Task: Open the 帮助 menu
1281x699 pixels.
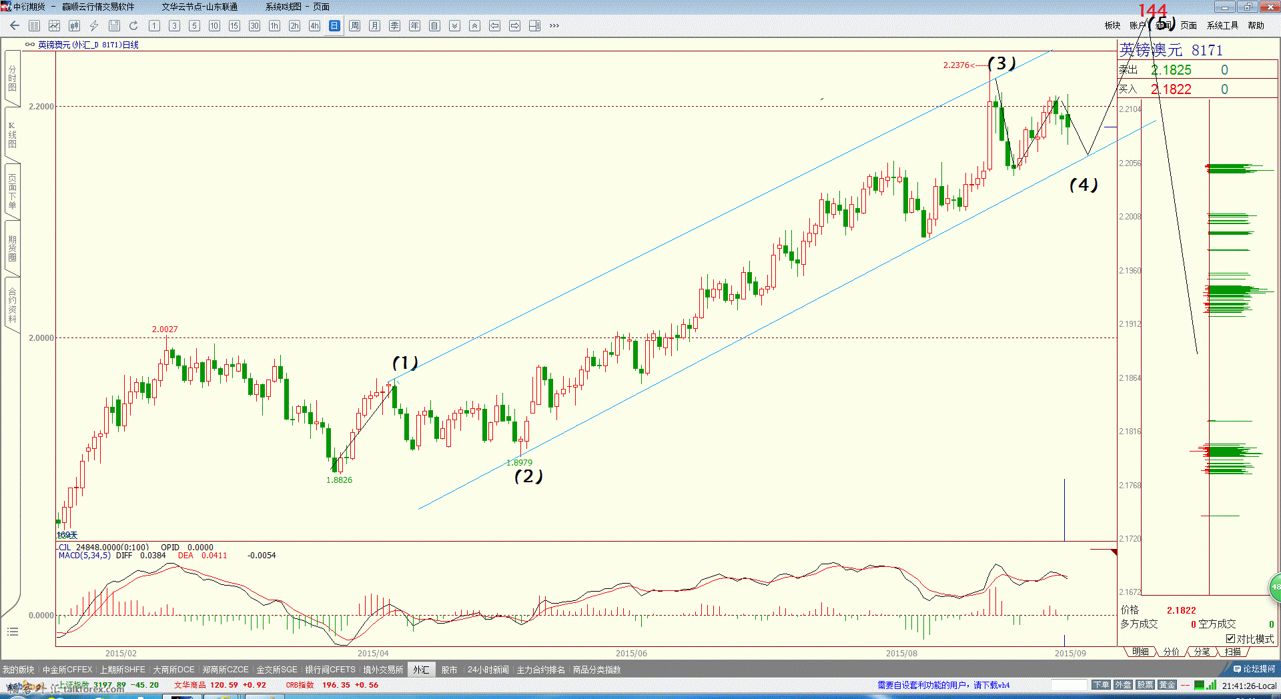Action: click(1256, 25)
